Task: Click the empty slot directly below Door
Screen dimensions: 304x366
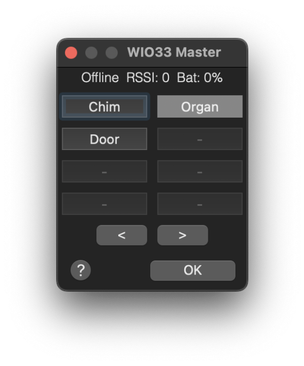Action: 105,171
